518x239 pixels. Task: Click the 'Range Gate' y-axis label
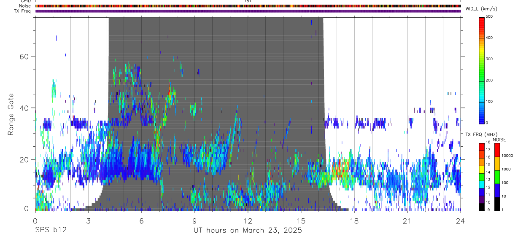point(10,114)
